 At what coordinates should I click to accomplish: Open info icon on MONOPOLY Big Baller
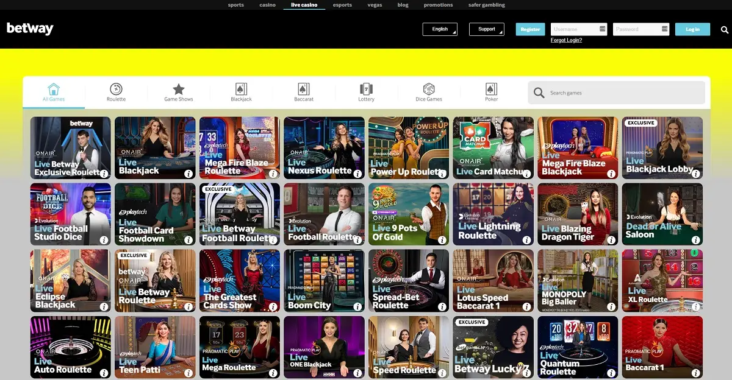pos(611,306)
